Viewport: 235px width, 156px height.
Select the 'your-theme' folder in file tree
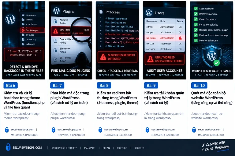click(29, 24)
